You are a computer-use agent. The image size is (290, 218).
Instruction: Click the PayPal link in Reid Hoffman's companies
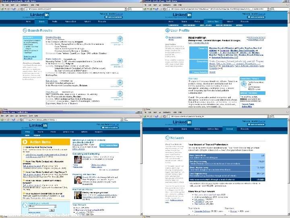(212, 66)
